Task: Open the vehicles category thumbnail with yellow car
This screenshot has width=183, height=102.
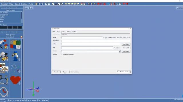Action: (x=4, y=56)
